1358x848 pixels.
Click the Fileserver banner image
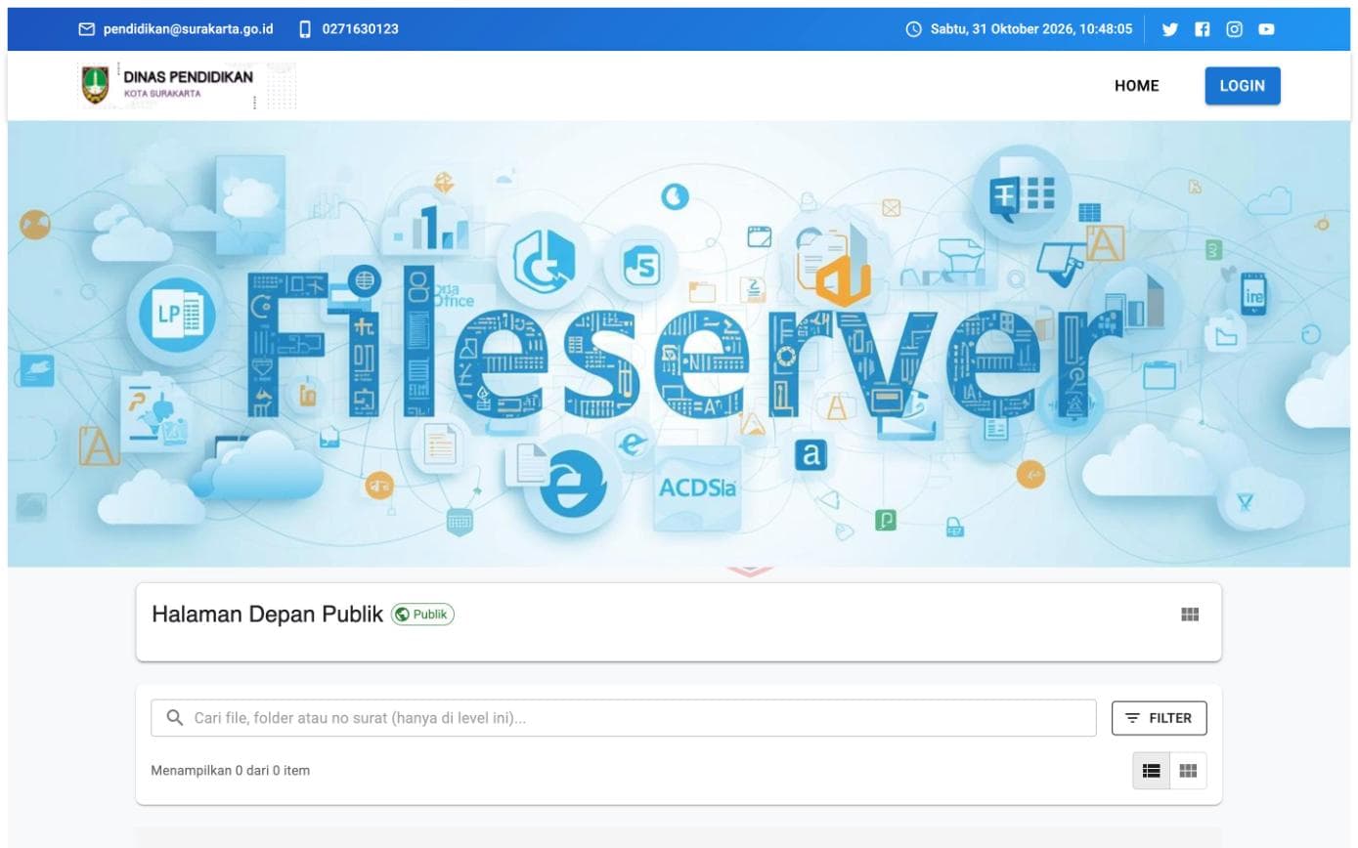tap(679, 344)
